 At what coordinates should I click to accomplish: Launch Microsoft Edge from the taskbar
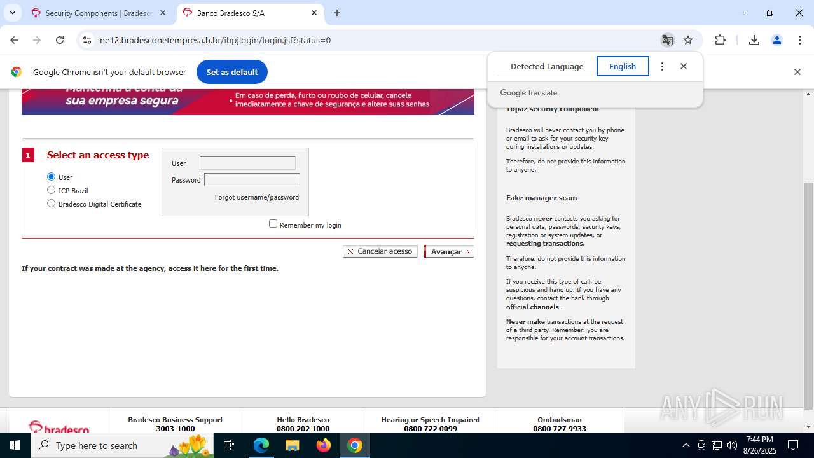point(261,445)
